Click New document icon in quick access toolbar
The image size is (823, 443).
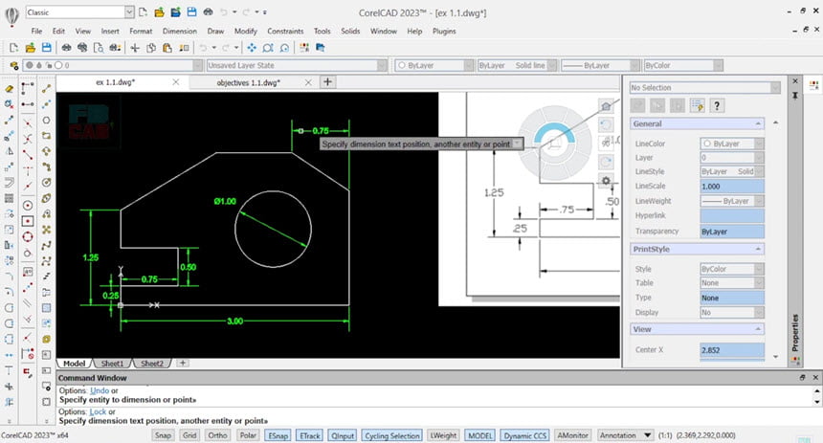point(144,12)
